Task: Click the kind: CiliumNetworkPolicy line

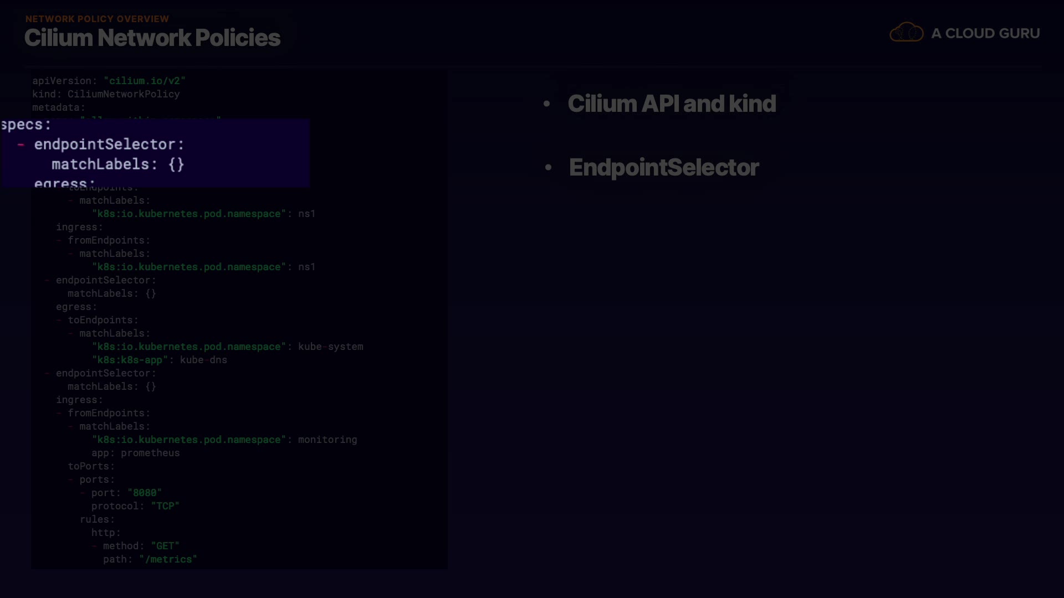Action: (x=106, y=94)
